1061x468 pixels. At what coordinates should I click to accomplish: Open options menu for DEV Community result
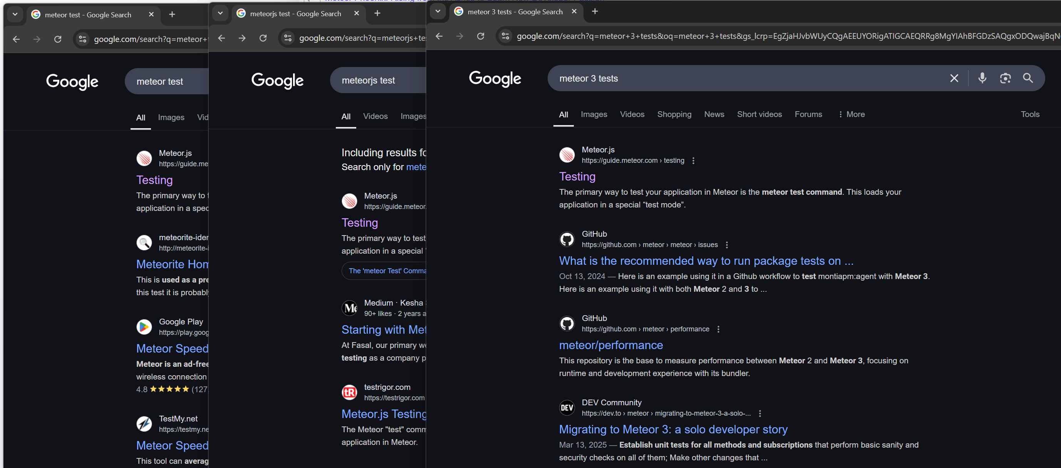point(760,414)
